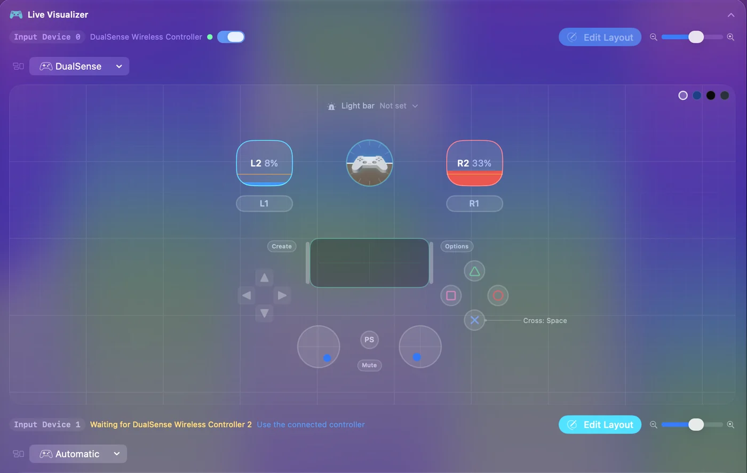Click the controller touchpad area
Viewport: 747px width, 473px height.
369,263
